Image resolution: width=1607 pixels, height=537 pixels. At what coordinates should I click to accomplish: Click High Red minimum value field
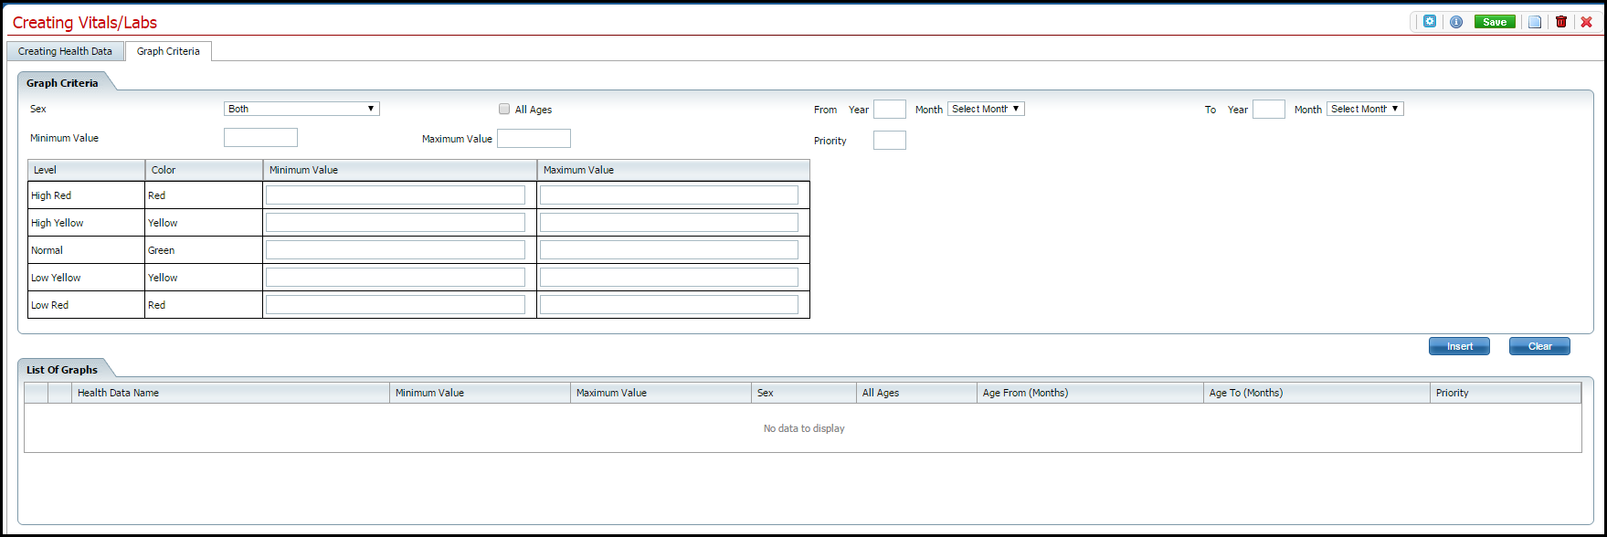(x=396, y=195)
